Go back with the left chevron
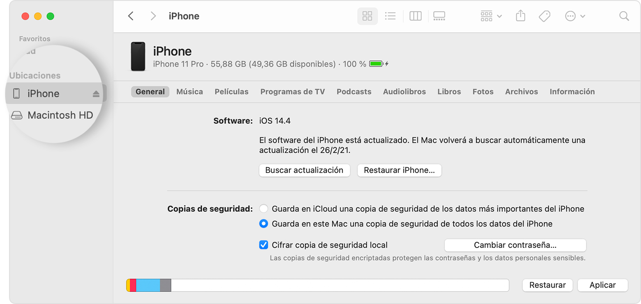641x304 pixels. pyautogui.click(x=131, y=16)
